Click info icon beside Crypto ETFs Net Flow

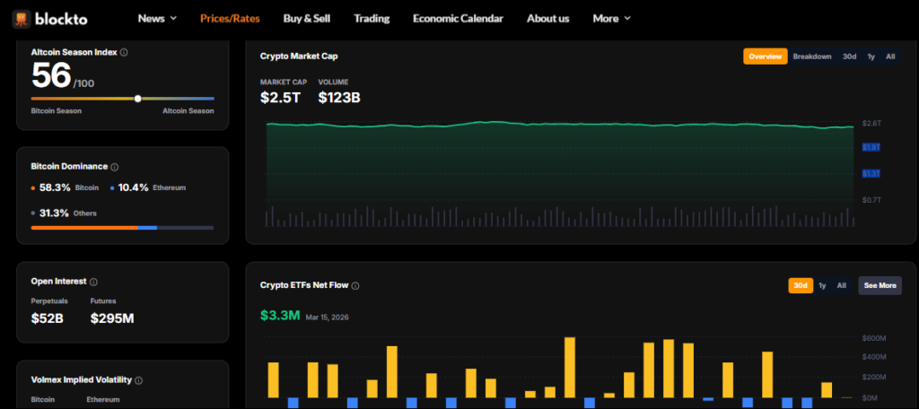click(x=355, y=285)
